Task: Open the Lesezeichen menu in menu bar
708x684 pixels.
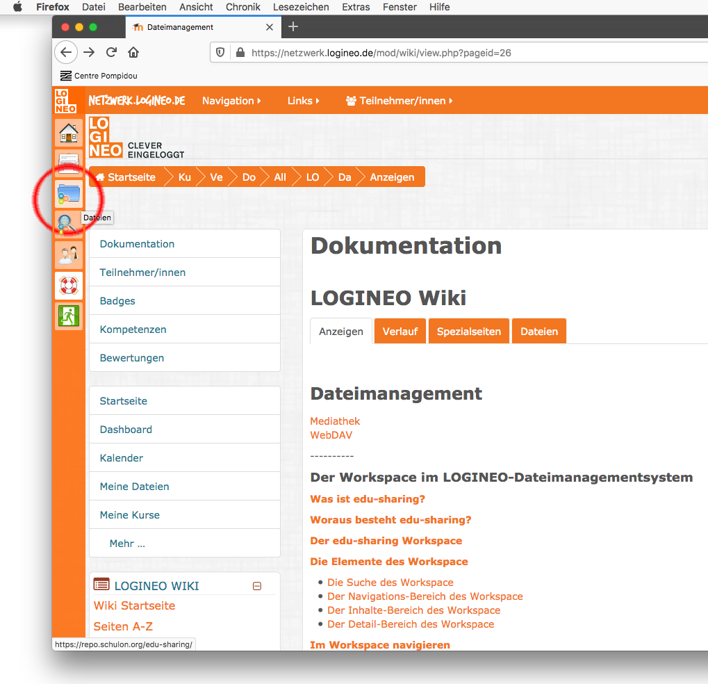Action: coord(302,7)
